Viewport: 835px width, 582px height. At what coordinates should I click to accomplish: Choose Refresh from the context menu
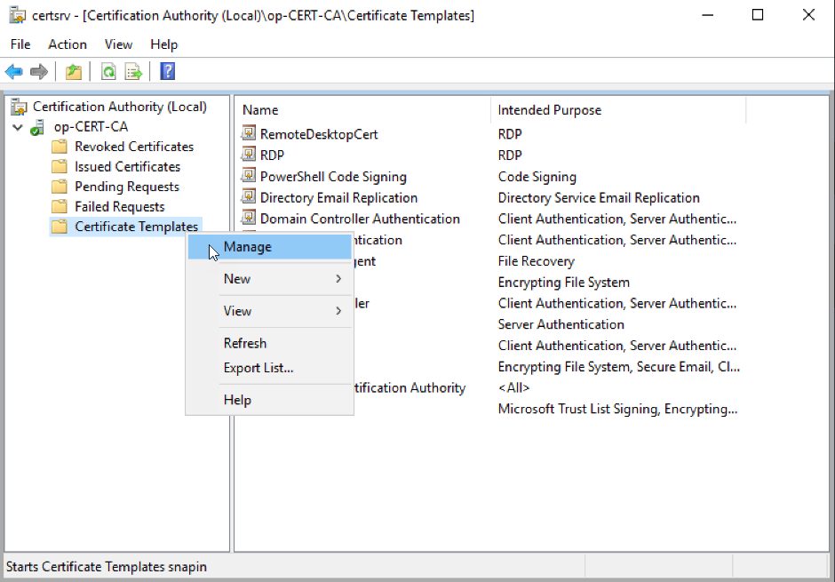coord(269,344)
